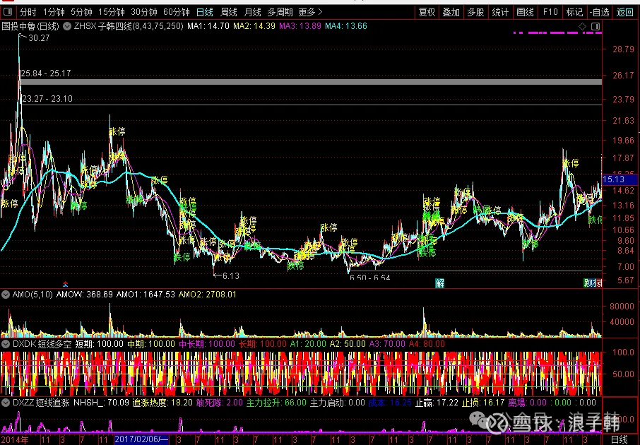Image resolution: width=640 pixels, height=445 pixels.
Task: Click the red-blue arrow marker on timeline
Action: click(x=65, y=284)
